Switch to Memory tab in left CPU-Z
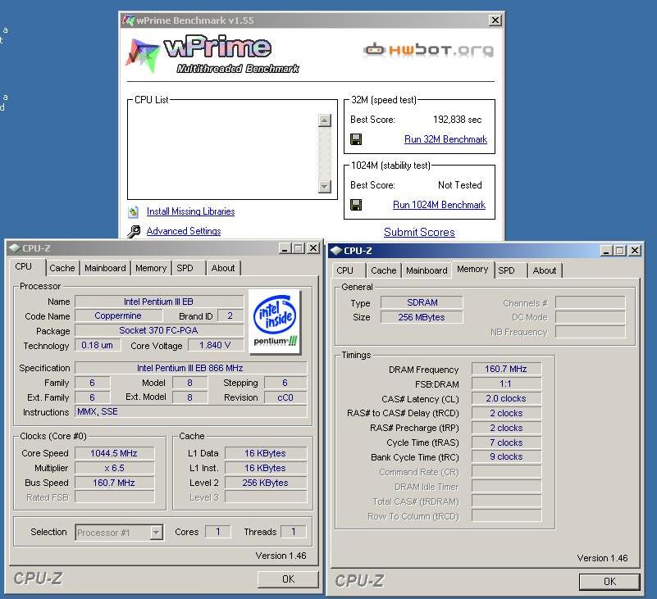657x599 pixels. 151,268
